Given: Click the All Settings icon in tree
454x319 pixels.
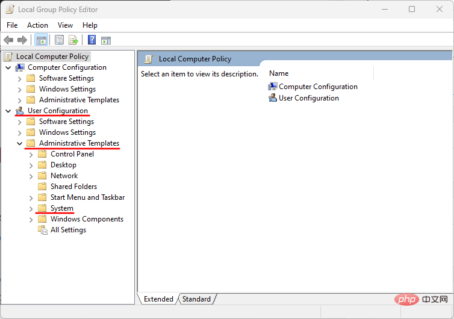Looking at the screenshot, I should pyautogui.click(x=43, y=230).
